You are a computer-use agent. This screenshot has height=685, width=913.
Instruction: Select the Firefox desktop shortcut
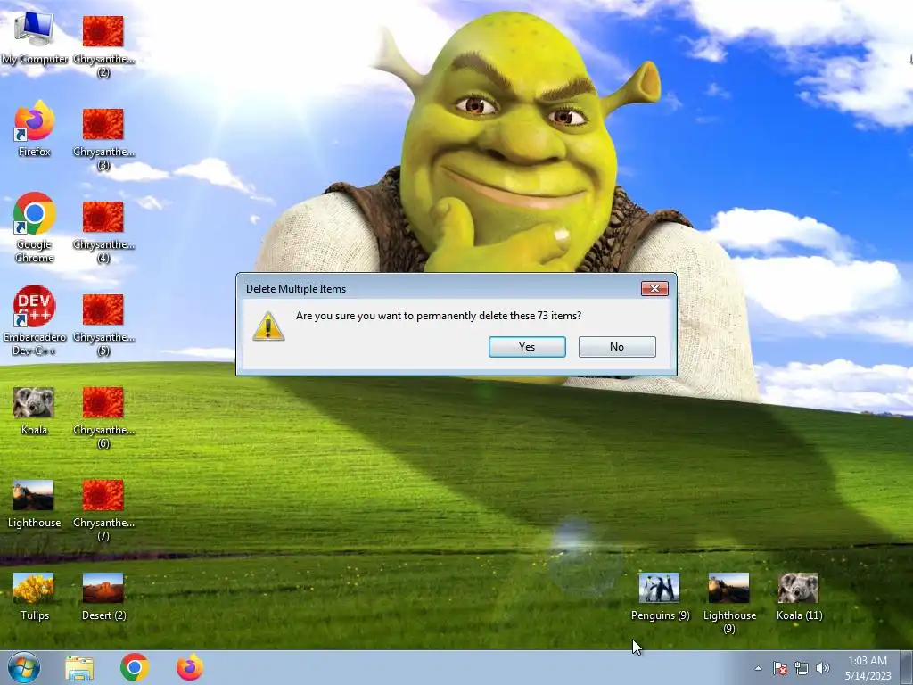tap(34, 129)
